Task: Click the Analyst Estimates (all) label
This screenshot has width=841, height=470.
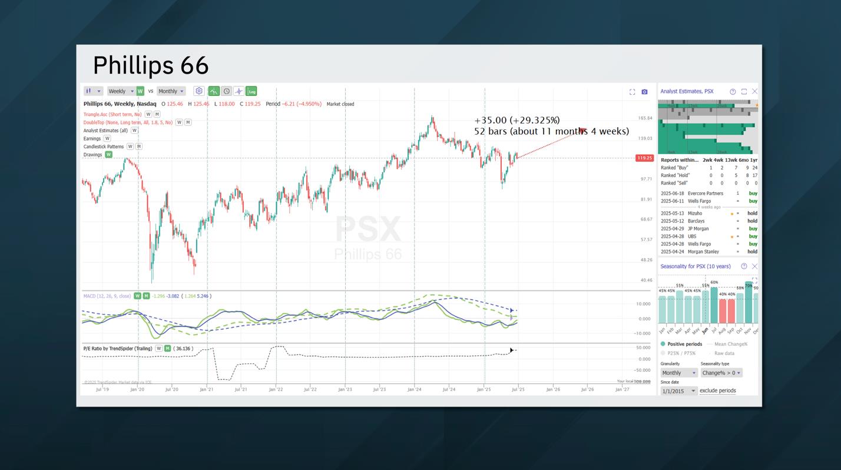Action: point(105,131)
